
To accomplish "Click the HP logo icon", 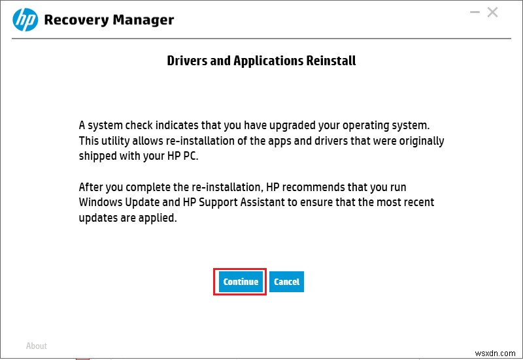I will [x=25, y=20].
